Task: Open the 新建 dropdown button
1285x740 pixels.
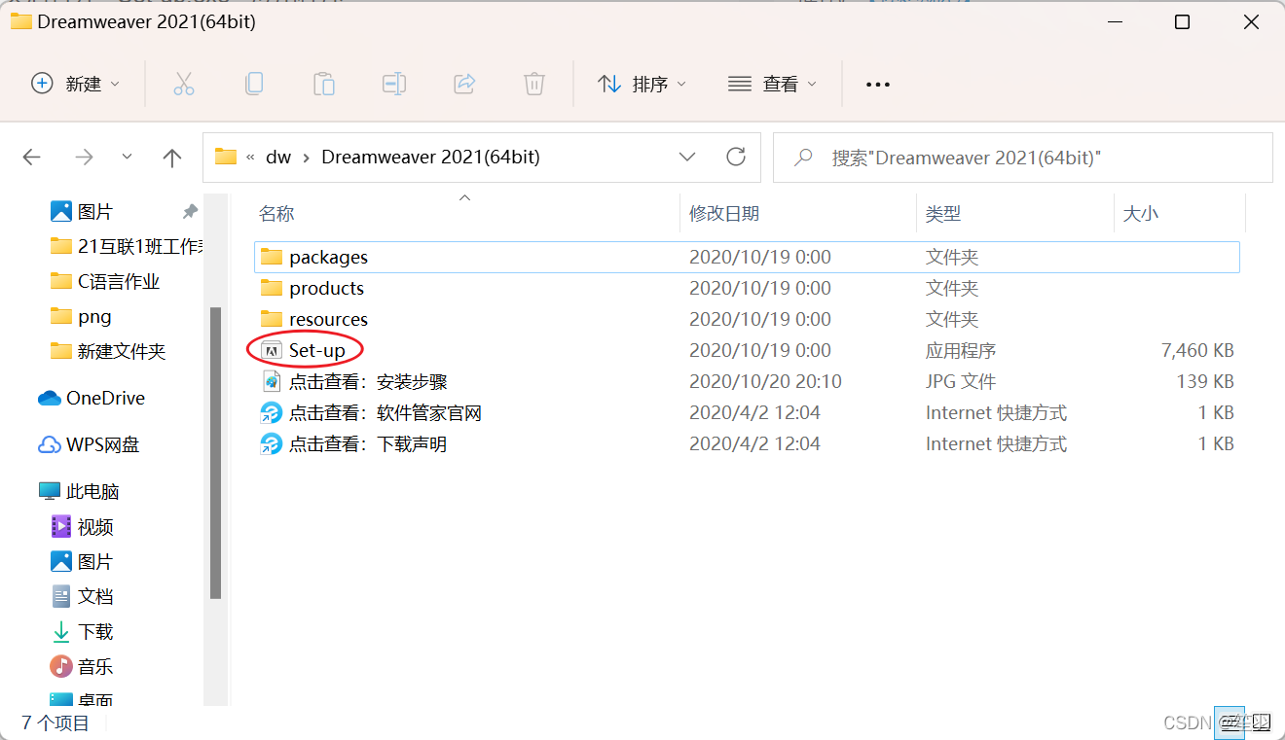Action: pos(76,85)
